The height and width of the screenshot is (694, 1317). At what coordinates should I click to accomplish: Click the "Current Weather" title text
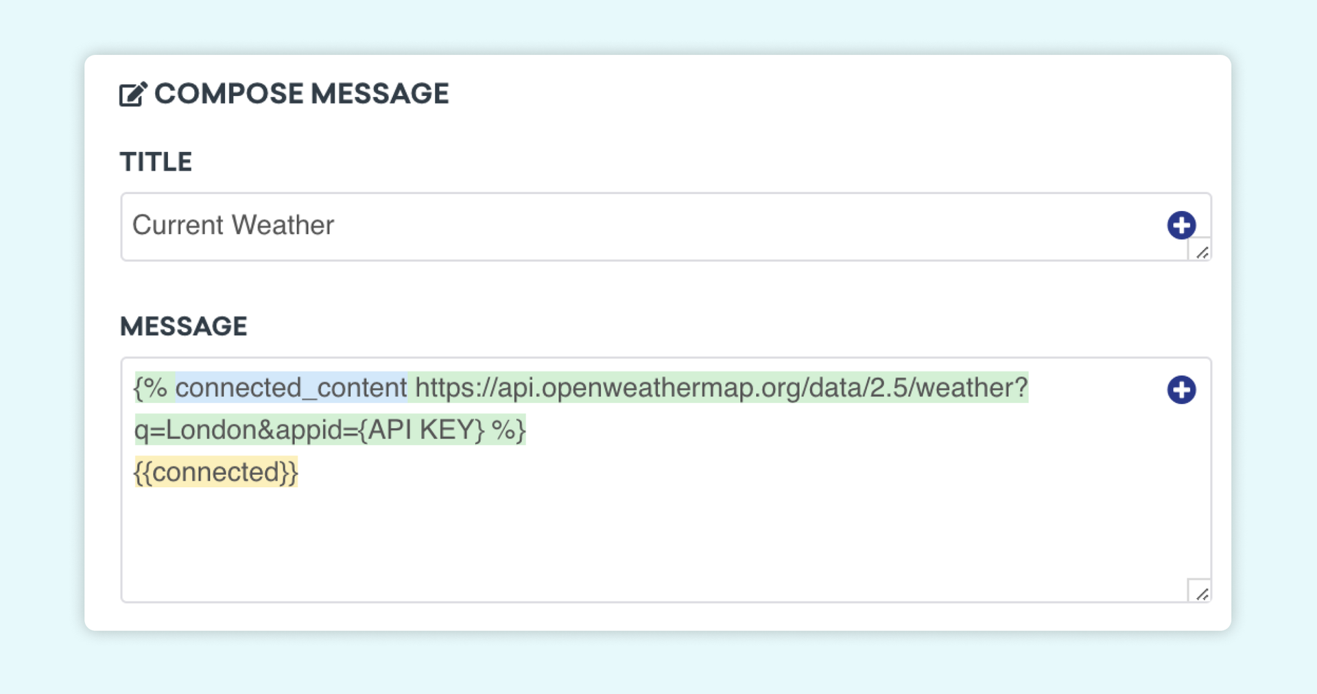(233, 225)
